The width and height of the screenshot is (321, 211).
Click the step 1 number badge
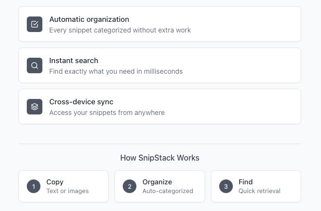click(x=34, y=186)
